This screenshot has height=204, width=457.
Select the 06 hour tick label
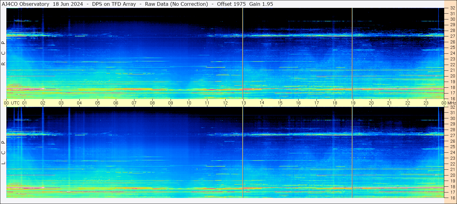pyautogui.click(x=116, y=103)
